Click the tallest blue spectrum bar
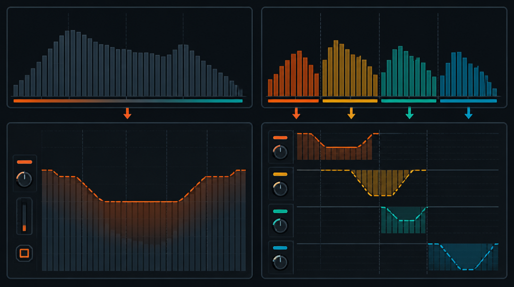 tap(459, 74)
